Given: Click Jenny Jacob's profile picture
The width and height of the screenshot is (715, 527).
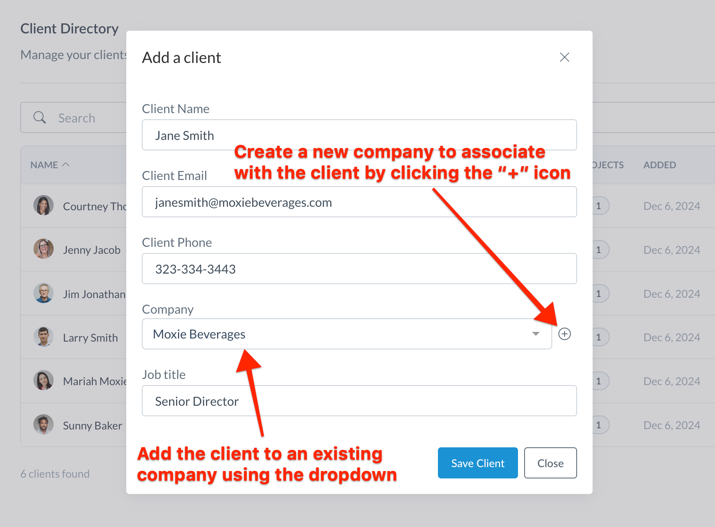Looking at the screenshot, I should tap(44, 249).
